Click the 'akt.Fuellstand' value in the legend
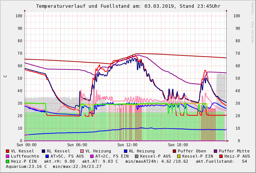Viewport: 256px width, 173px height. coord(221,161)
